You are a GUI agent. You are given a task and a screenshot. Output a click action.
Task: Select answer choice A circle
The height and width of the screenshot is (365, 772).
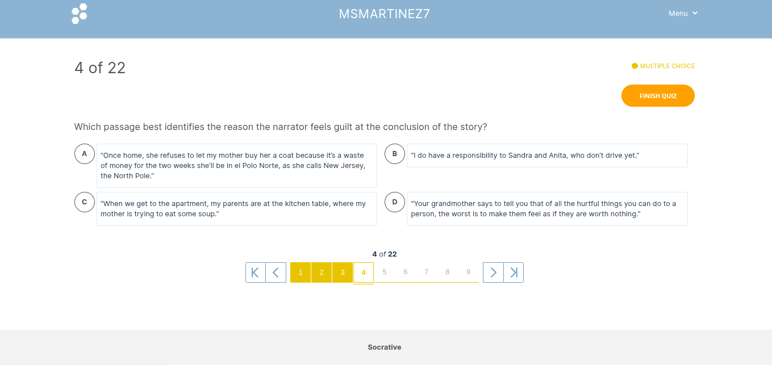coord(85,154)
